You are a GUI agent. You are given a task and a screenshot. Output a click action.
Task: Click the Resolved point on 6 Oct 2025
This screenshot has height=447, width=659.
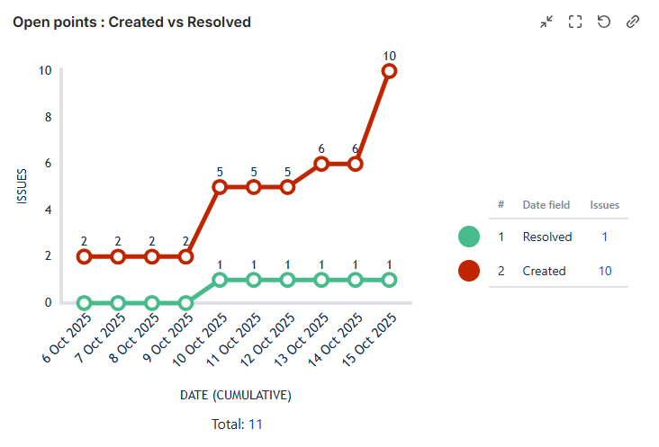84,303
